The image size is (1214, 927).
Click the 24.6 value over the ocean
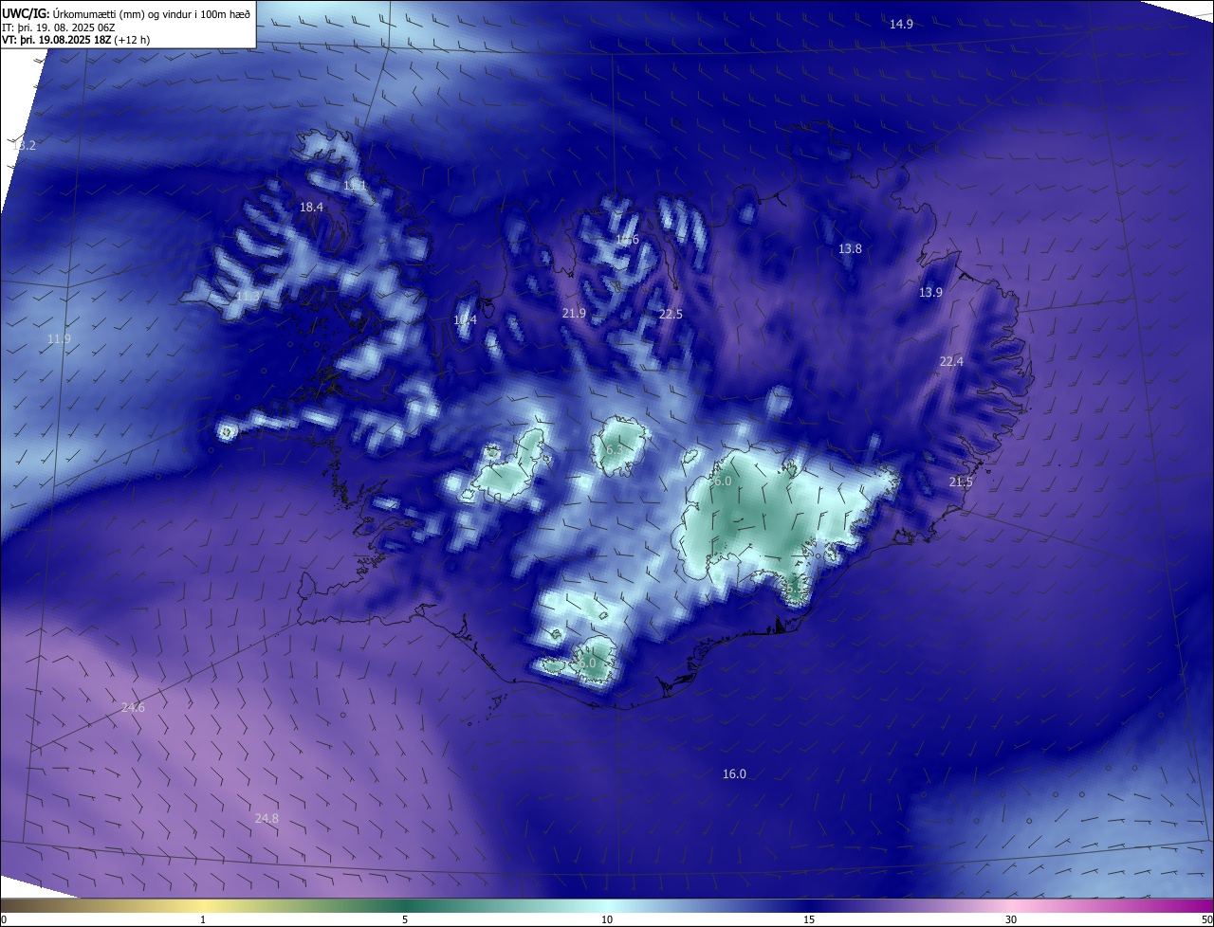pos(133,707)
